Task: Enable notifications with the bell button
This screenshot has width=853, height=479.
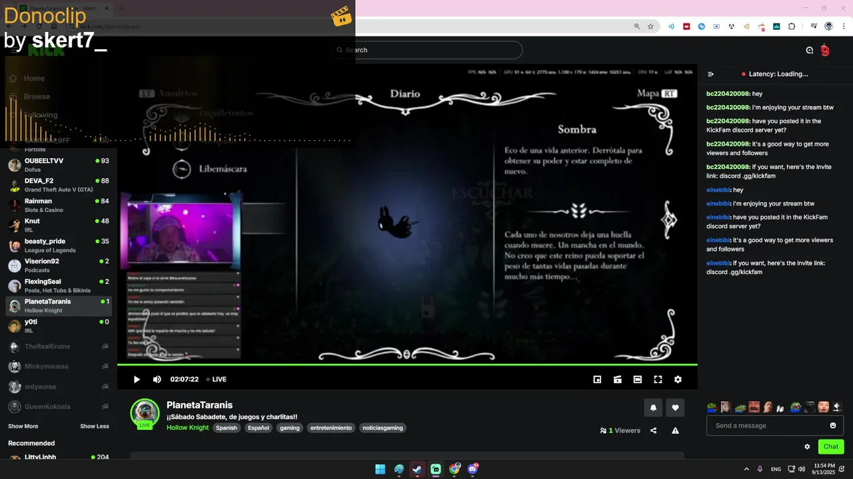Action: click(653, 408)
